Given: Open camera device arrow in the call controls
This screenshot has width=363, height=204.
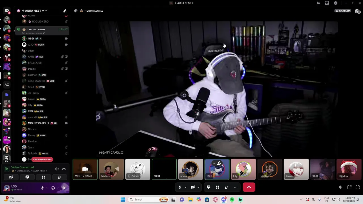Looking at the screenshot, I should [199, 187].
